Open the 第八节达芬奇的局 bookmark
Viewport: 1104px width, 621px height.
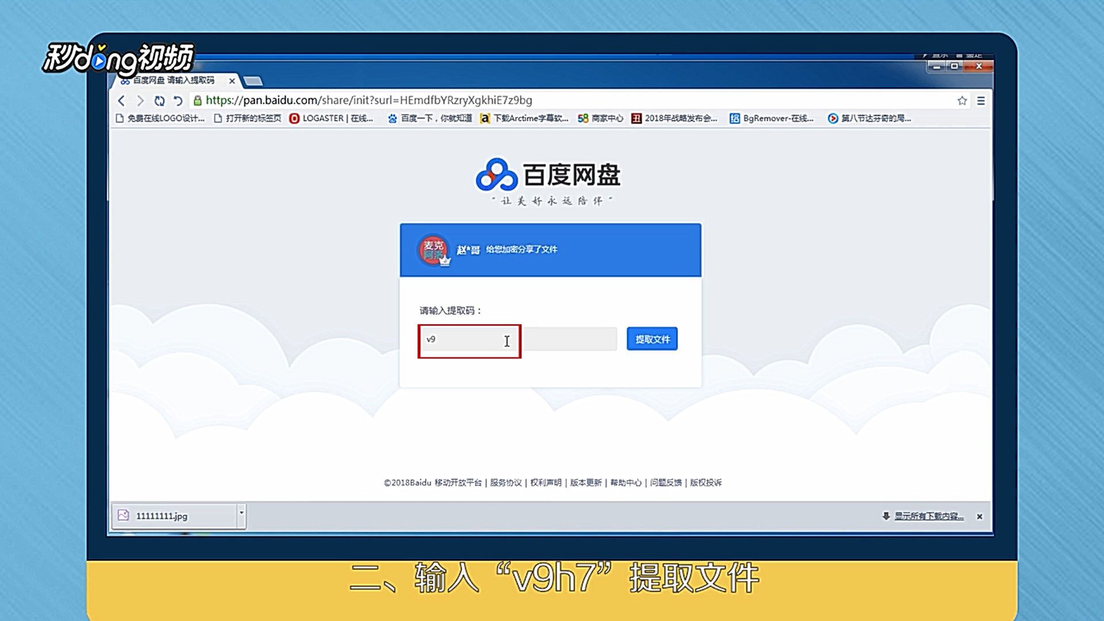coord(869,118)
